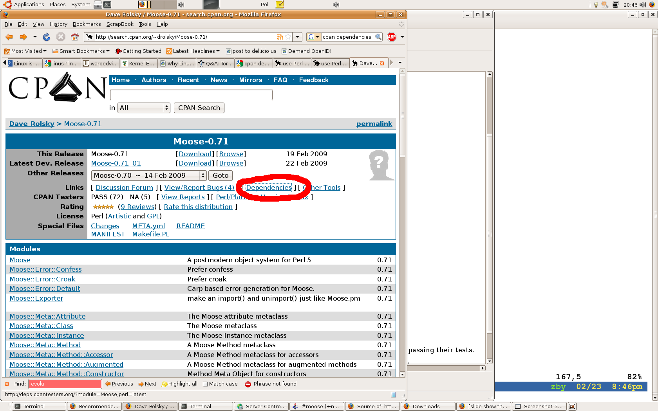Image resolution: width=658 pixels, height=411 pixels.
Task: Open the home page icon
Action: pyautogui.click(x=75, y=37)
